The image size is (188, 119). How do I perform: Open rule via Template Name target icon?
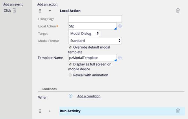120,58
